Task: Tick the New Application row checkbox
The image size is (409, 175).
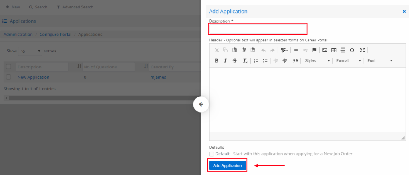Action: 9,77
